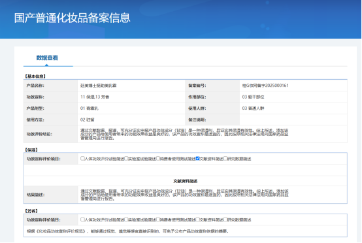
Task: Tick 人体功效评价试验简述 under 芳香 section
Action: [x=82, y=219]
